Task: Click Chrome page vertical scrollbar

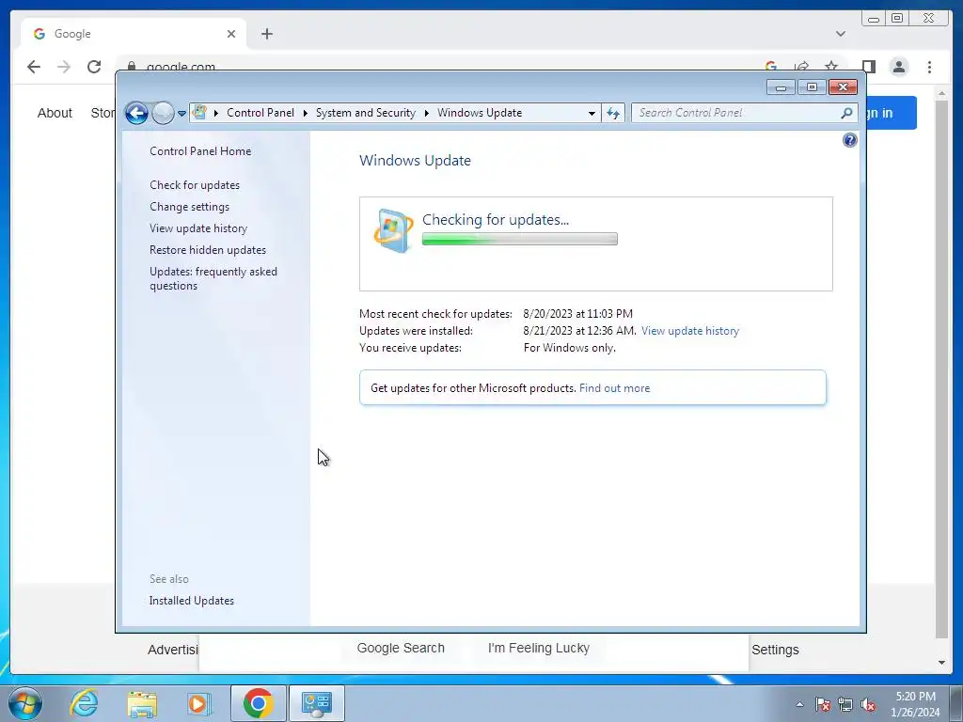Action: [x=941, y=369]
